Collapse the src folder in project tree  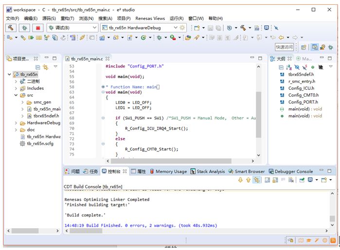[16, 95]
